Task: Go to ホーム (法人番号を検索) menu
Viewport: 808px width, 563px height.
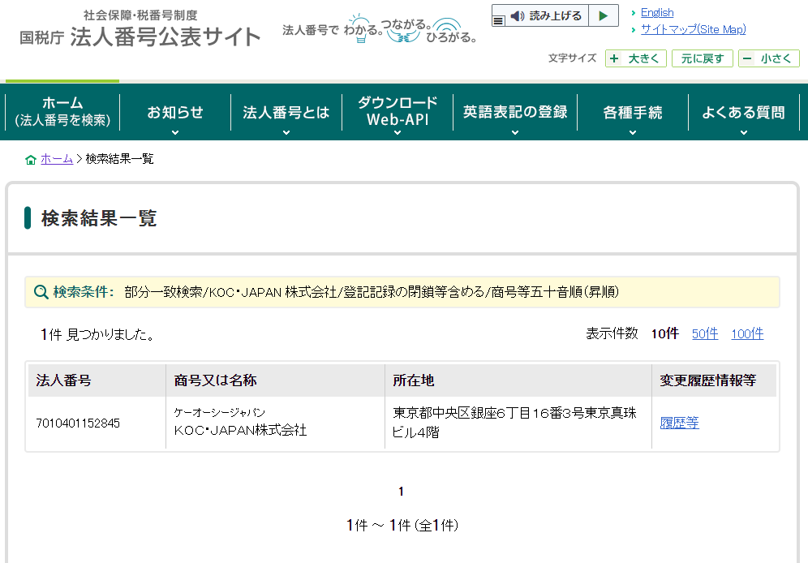Action: click(x=62, y=112)
